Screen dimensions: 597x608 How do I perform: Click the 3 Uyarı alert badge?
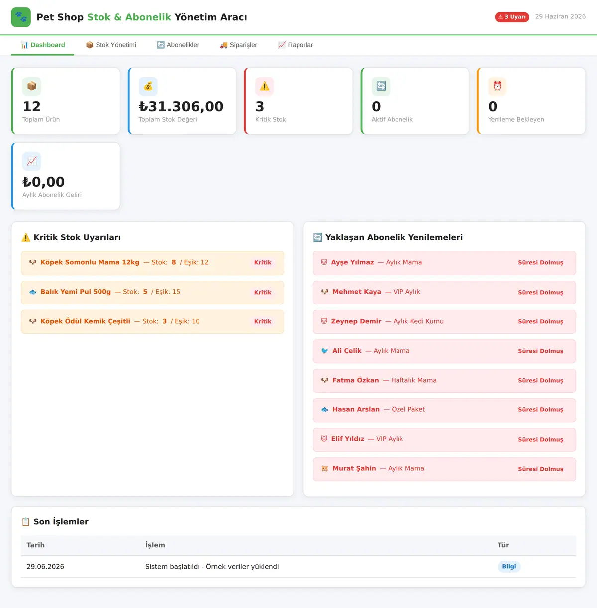point(512,17)
